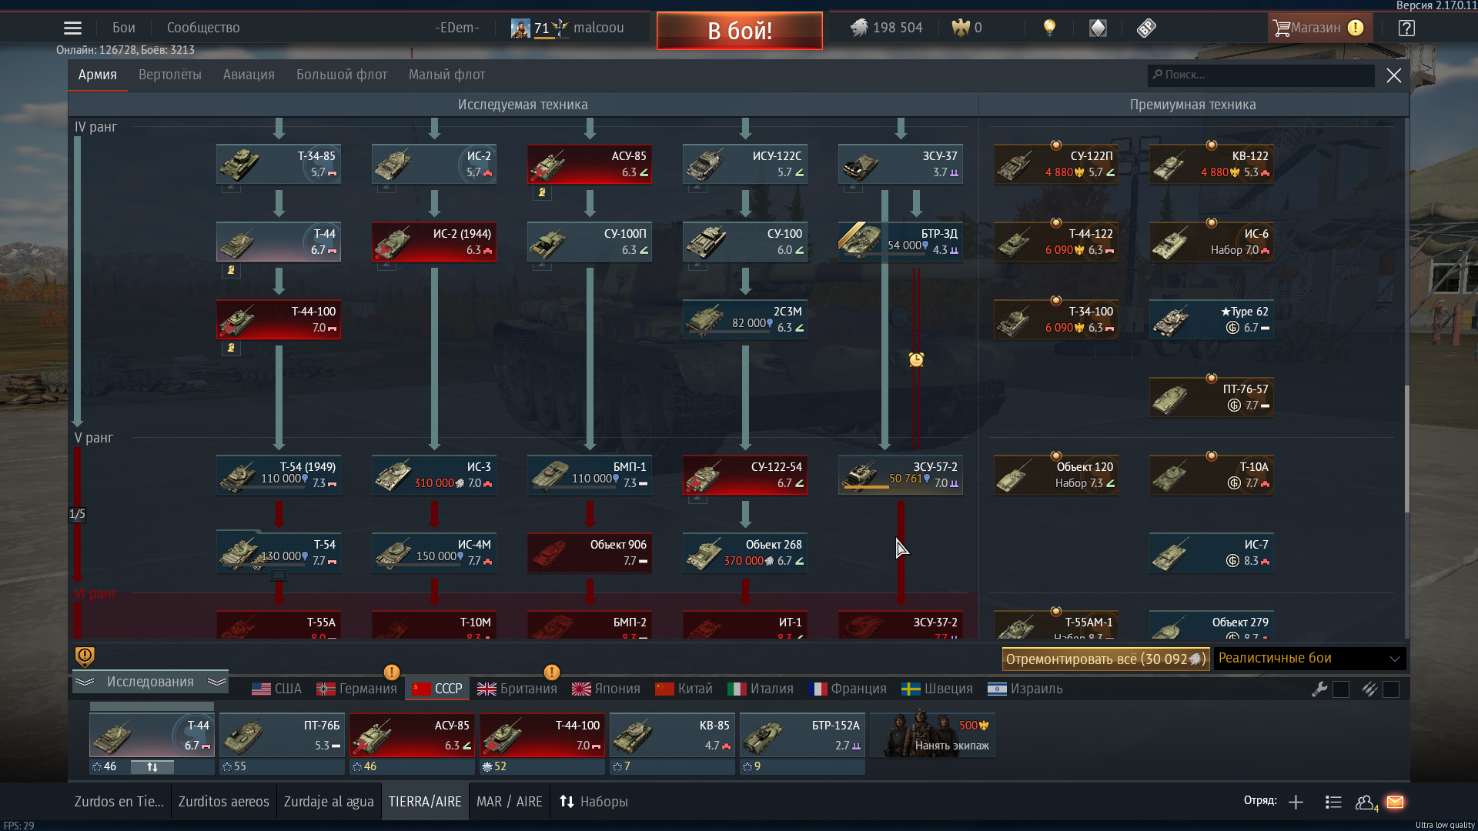Switch to the Малый флот tab

446,75
